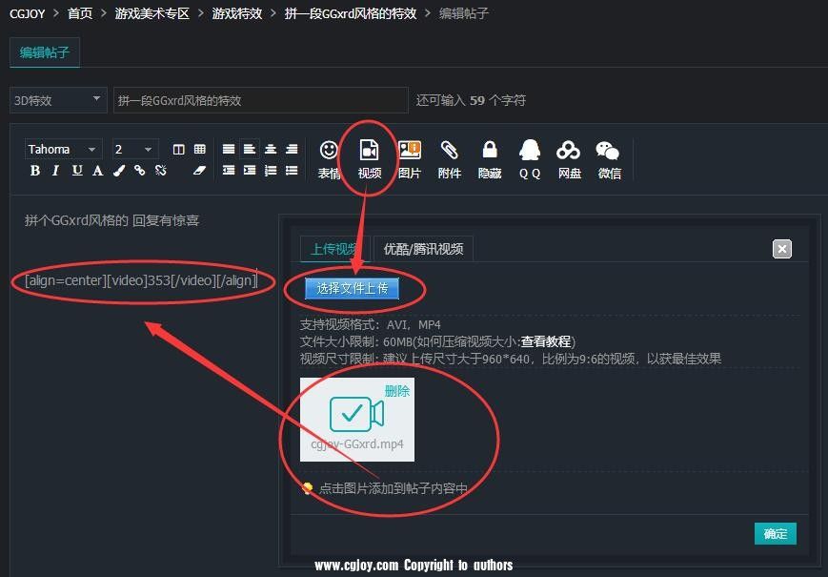Apply justified auto-typeset alignment icon
The width and height of the screenshot is (828, 577).
click(229, 150)
